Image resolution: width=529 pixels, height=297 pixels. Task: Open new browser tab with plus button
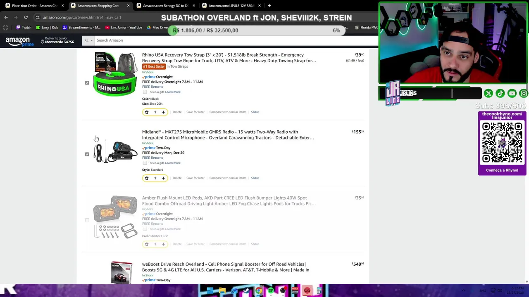(x=269, y=6)
